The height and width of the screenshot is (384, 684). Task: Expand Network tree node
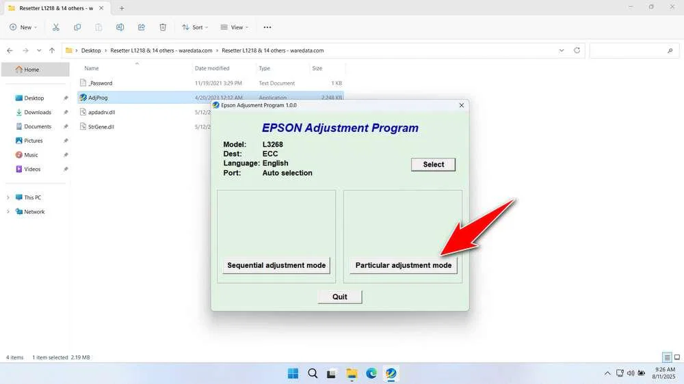pyautogui.click(x=8, y=212)
